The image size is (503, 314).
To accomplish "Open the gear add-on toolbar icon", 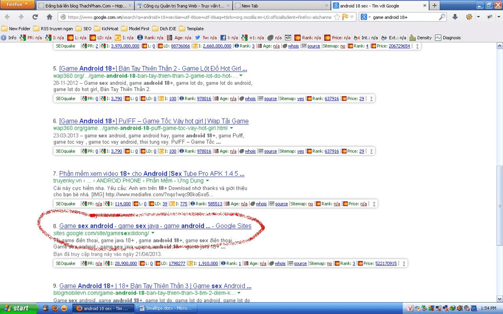I will tap(469, 17).
